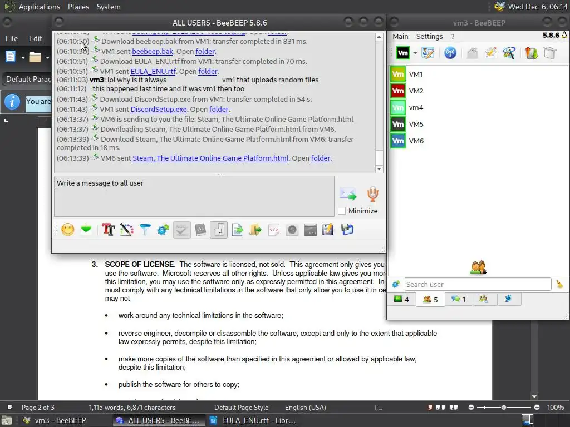Select user VM1 in the user list
This screenshot has width=570, height=427.
(478, 74)
